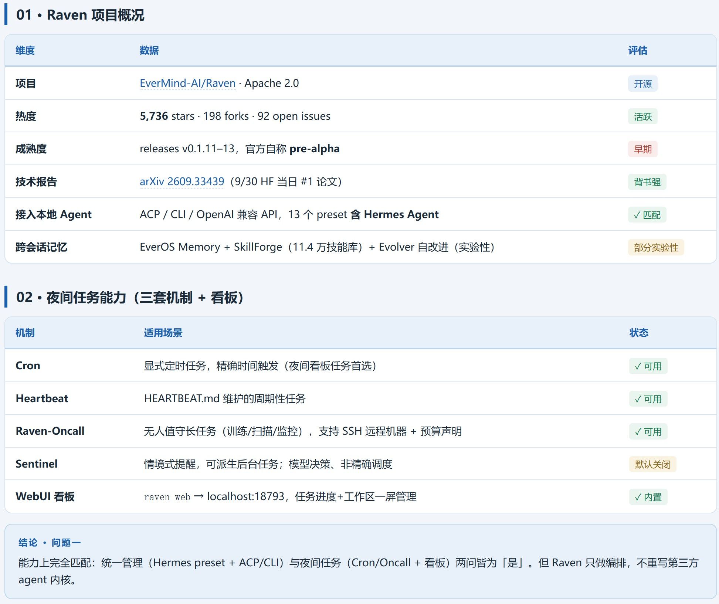Image resolution: width=719 pixels, height=604 pixels.
Task: Select the Raven-Oncall mechanism name
Action: [50, 431]
